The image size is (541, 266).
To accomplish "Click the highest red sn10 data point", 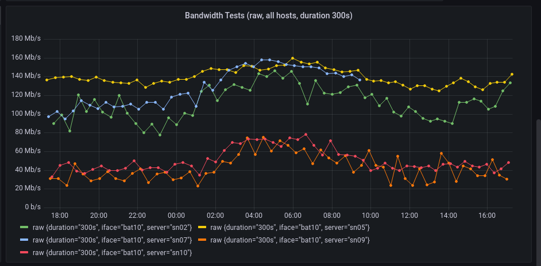I will [306, 134].
